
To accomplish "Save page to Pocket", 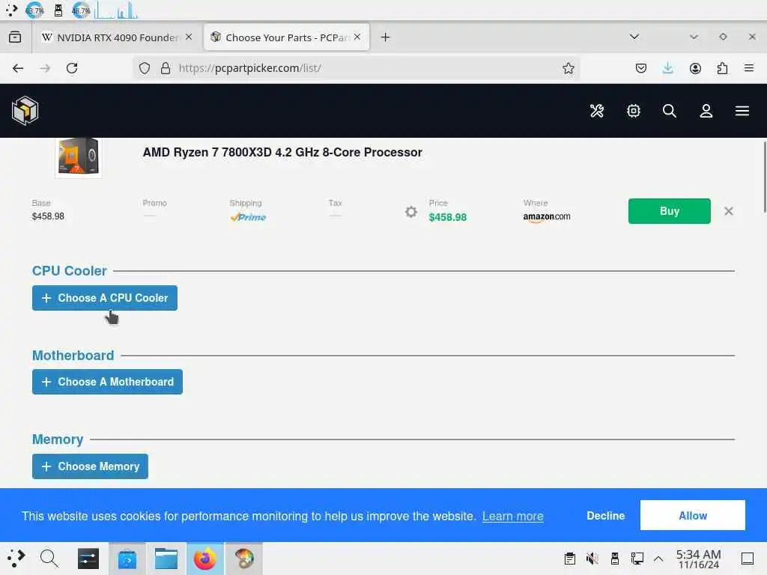I will pyautogui.click(x=641, y=68).
